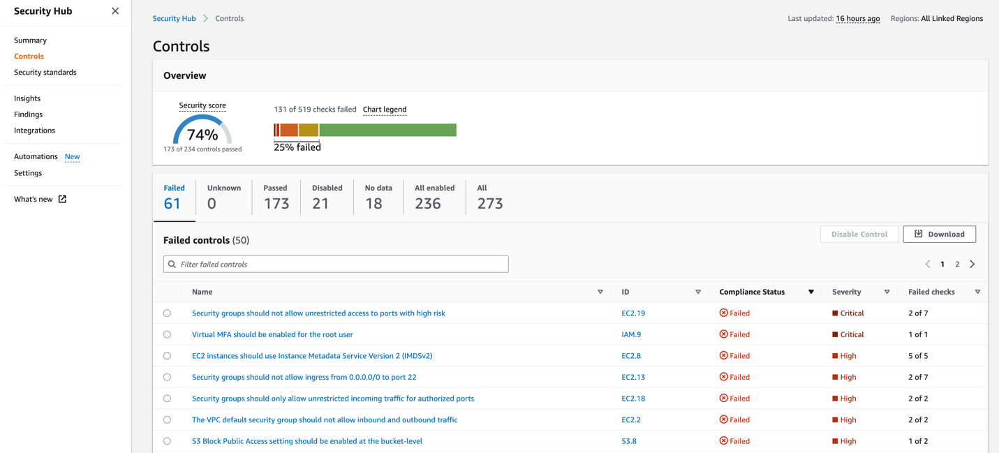The image size is (999, 453).
Task: Open the Compliance Status filter dropdown
Action: (x=811, y=292)
